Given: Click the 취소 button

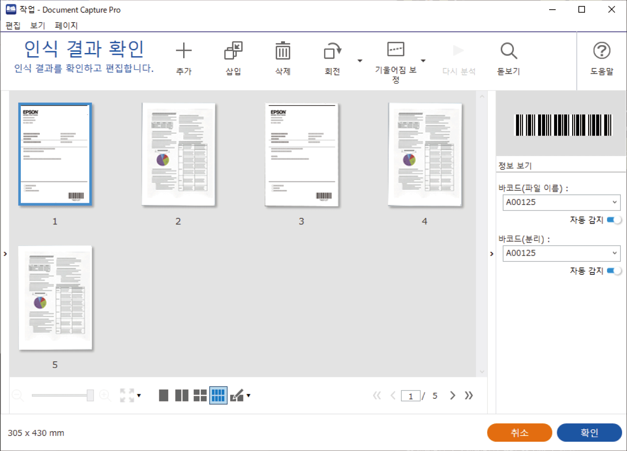Looking at the screenshot, I should [x=519, y=432].
